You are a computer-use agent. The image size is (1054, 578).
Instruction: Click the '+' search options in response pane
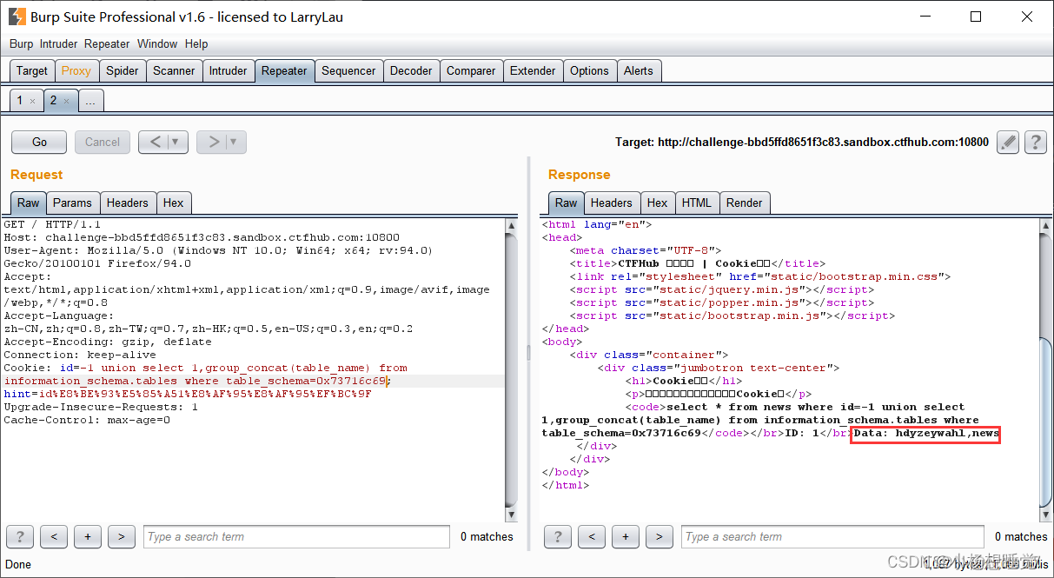tap(625, 536)
